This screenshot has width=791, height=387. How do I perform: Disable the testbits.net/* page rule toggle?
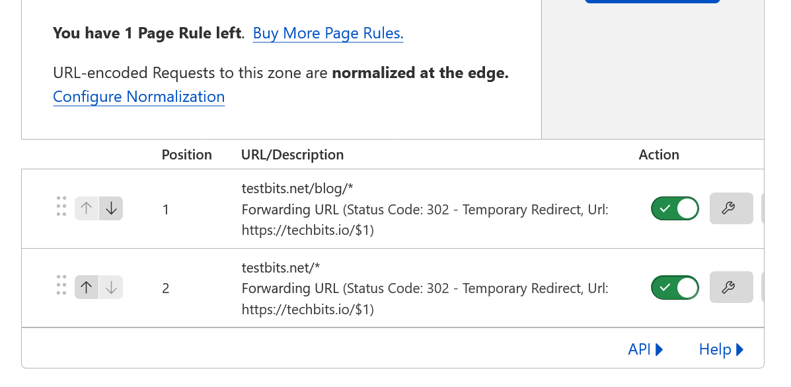click(675, 287)
